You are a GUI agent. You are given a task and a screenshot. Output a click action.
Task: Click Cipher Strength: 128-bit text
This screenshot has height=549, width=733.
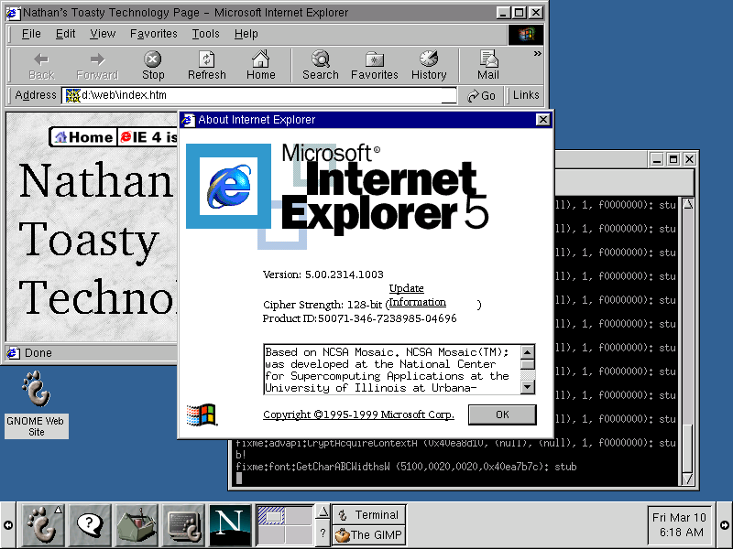pos(323,305)
